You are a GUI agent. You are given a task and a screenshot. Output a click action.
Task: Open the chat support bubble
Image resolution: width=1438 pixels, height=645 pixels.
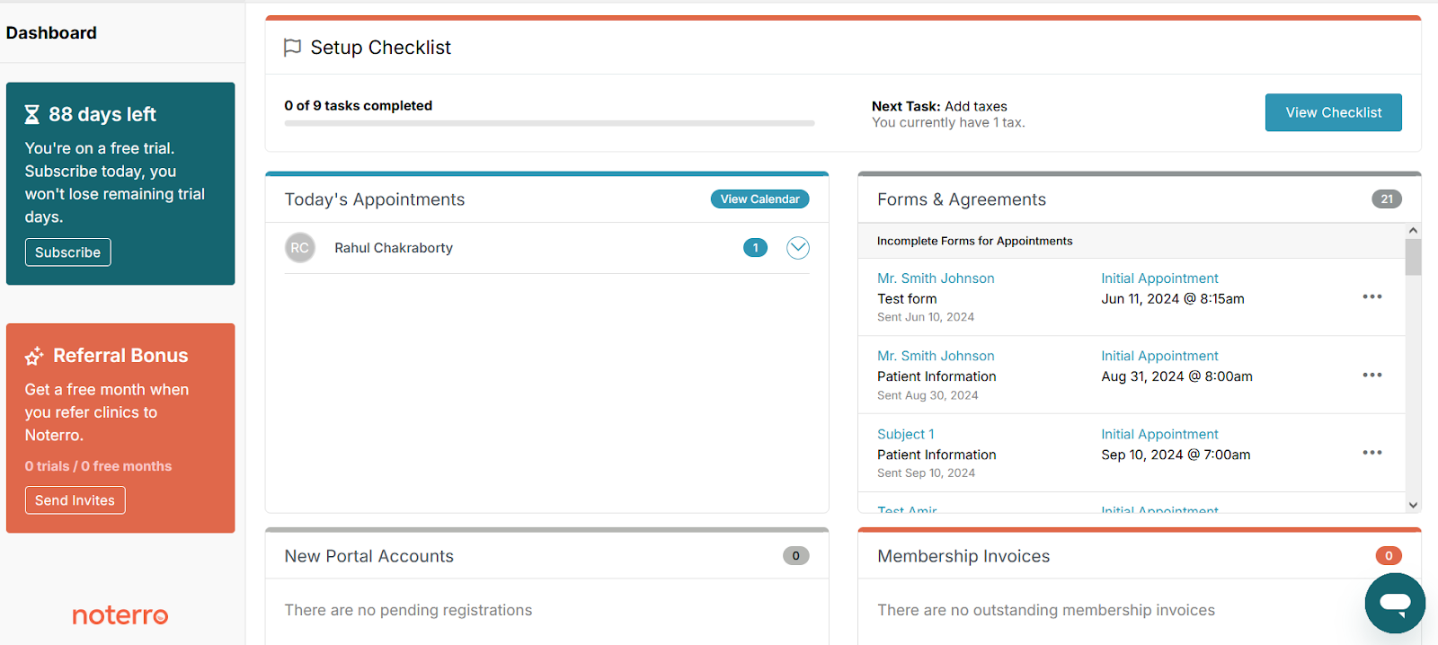tap(1394, 603)
